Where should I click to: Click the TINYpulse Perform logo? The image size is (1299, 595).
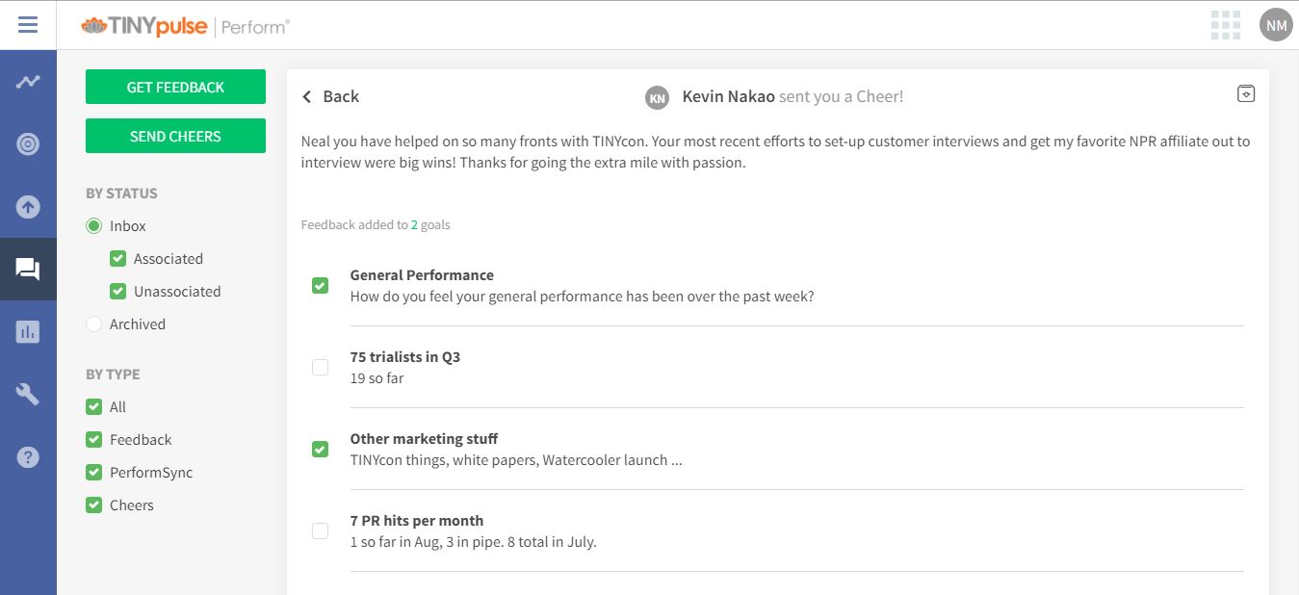[x=185, y=26]
